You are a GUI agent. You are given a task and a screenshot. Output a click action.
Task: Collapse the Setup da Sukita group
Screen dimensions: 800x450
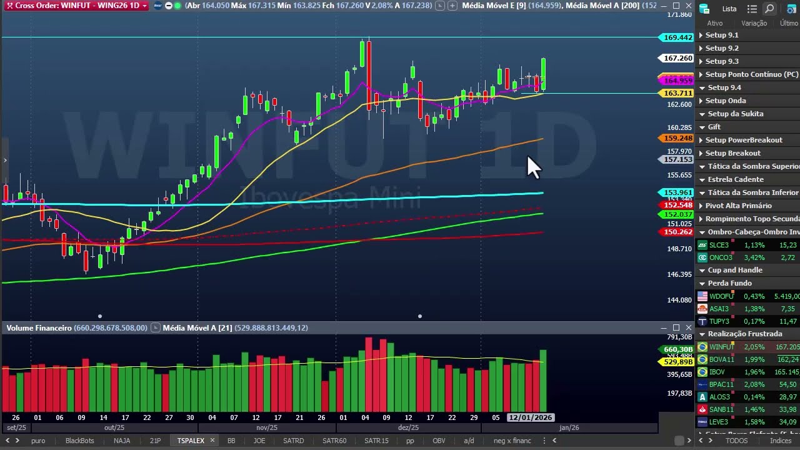(x=702, y=114)
